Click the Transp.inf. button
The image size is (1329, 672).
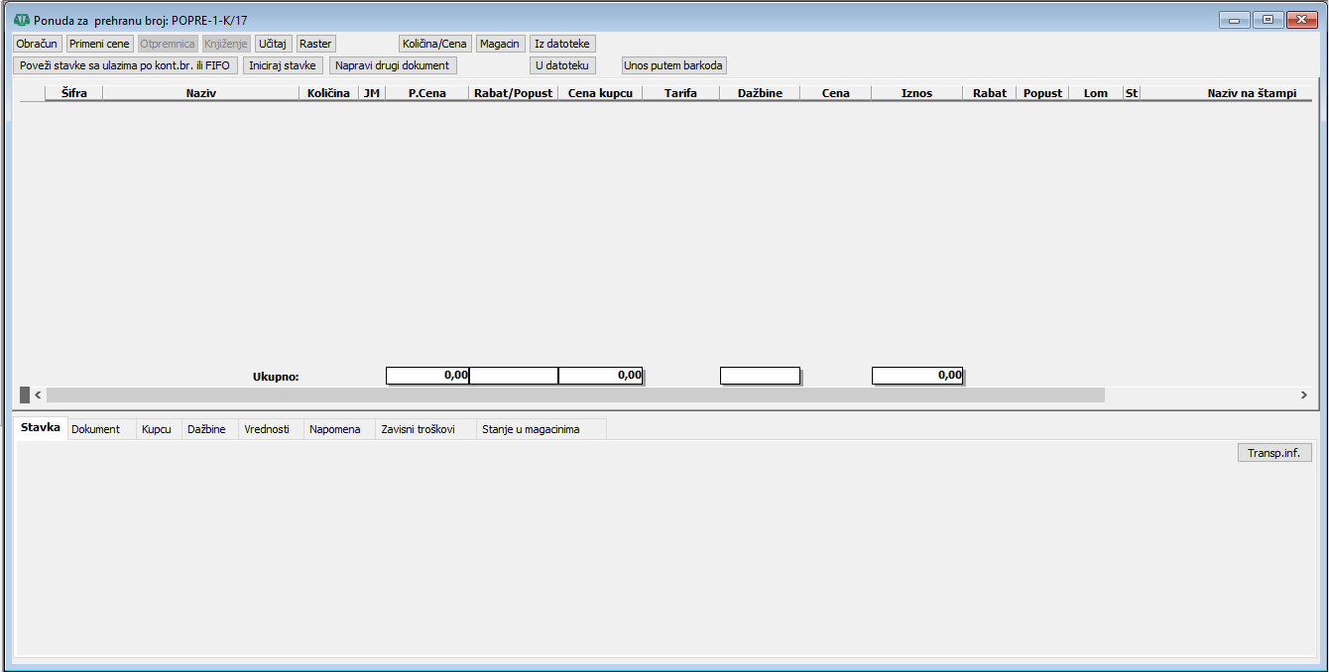1274,453
